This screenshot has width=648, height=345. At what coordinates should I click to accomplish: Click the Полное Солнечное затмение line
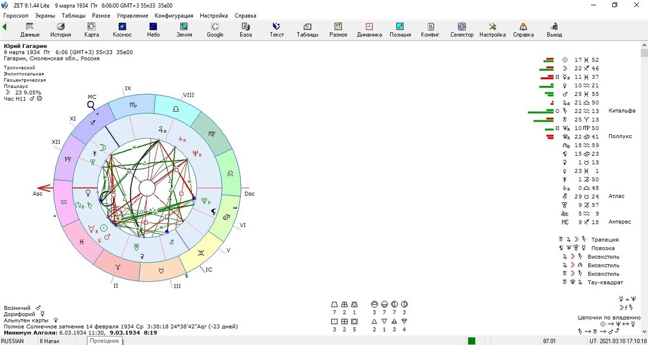(x=120, y=327)
